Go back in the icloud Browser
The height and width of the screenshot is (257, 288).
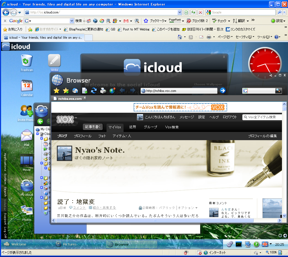click(x=122, y=91)
